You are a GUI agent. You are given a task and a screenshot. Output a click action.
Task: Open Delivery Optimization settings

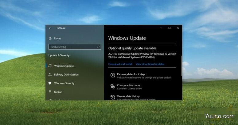(66, 75)
